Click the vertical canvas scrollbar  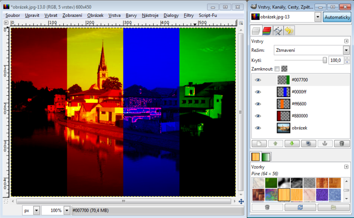tap(241, 112)
